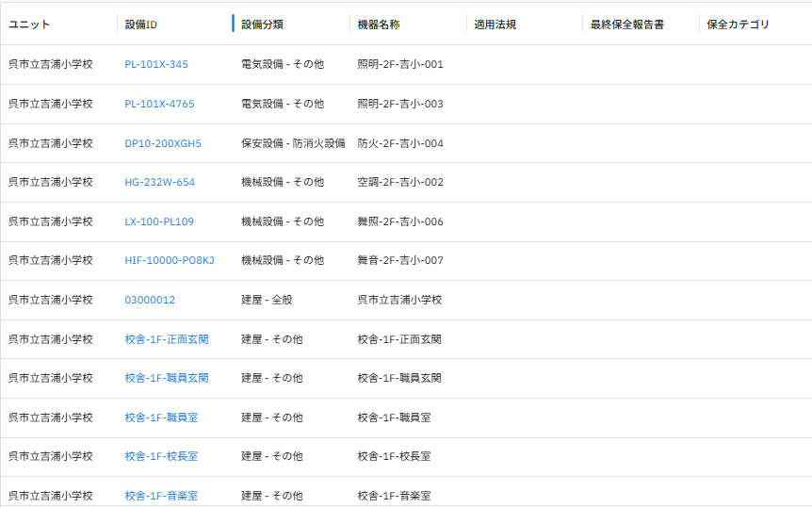The width and height of the screenshot is (812, 508).
Task: Click the 保安設備 - 防消火設備 classification cell
Action: pos(293,143)
